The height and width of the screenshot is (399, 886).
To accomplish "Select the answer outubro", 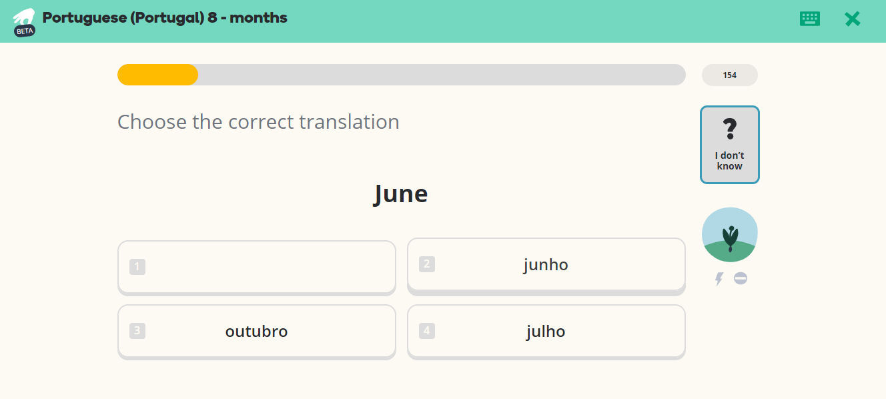I will tap(257, 332).
